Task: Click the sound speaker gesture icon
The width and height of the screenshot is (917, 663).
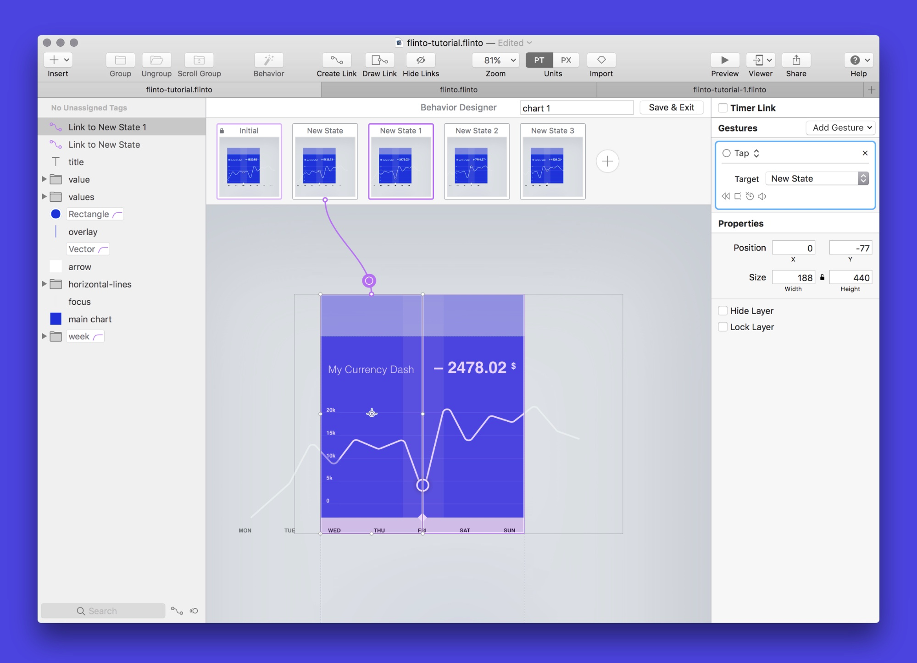Action: (762, 196)
